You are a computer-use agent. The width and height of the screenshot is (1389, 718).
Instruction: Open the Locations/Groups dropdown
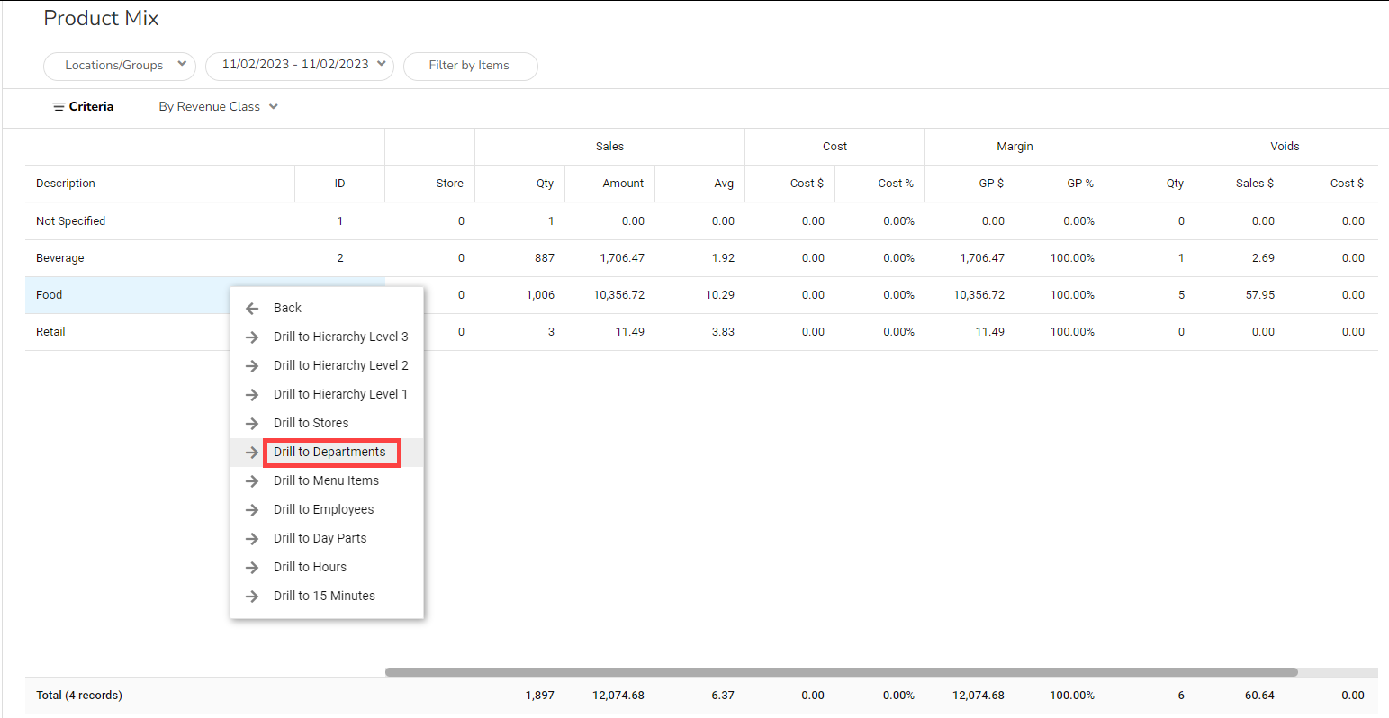[120, 66]
